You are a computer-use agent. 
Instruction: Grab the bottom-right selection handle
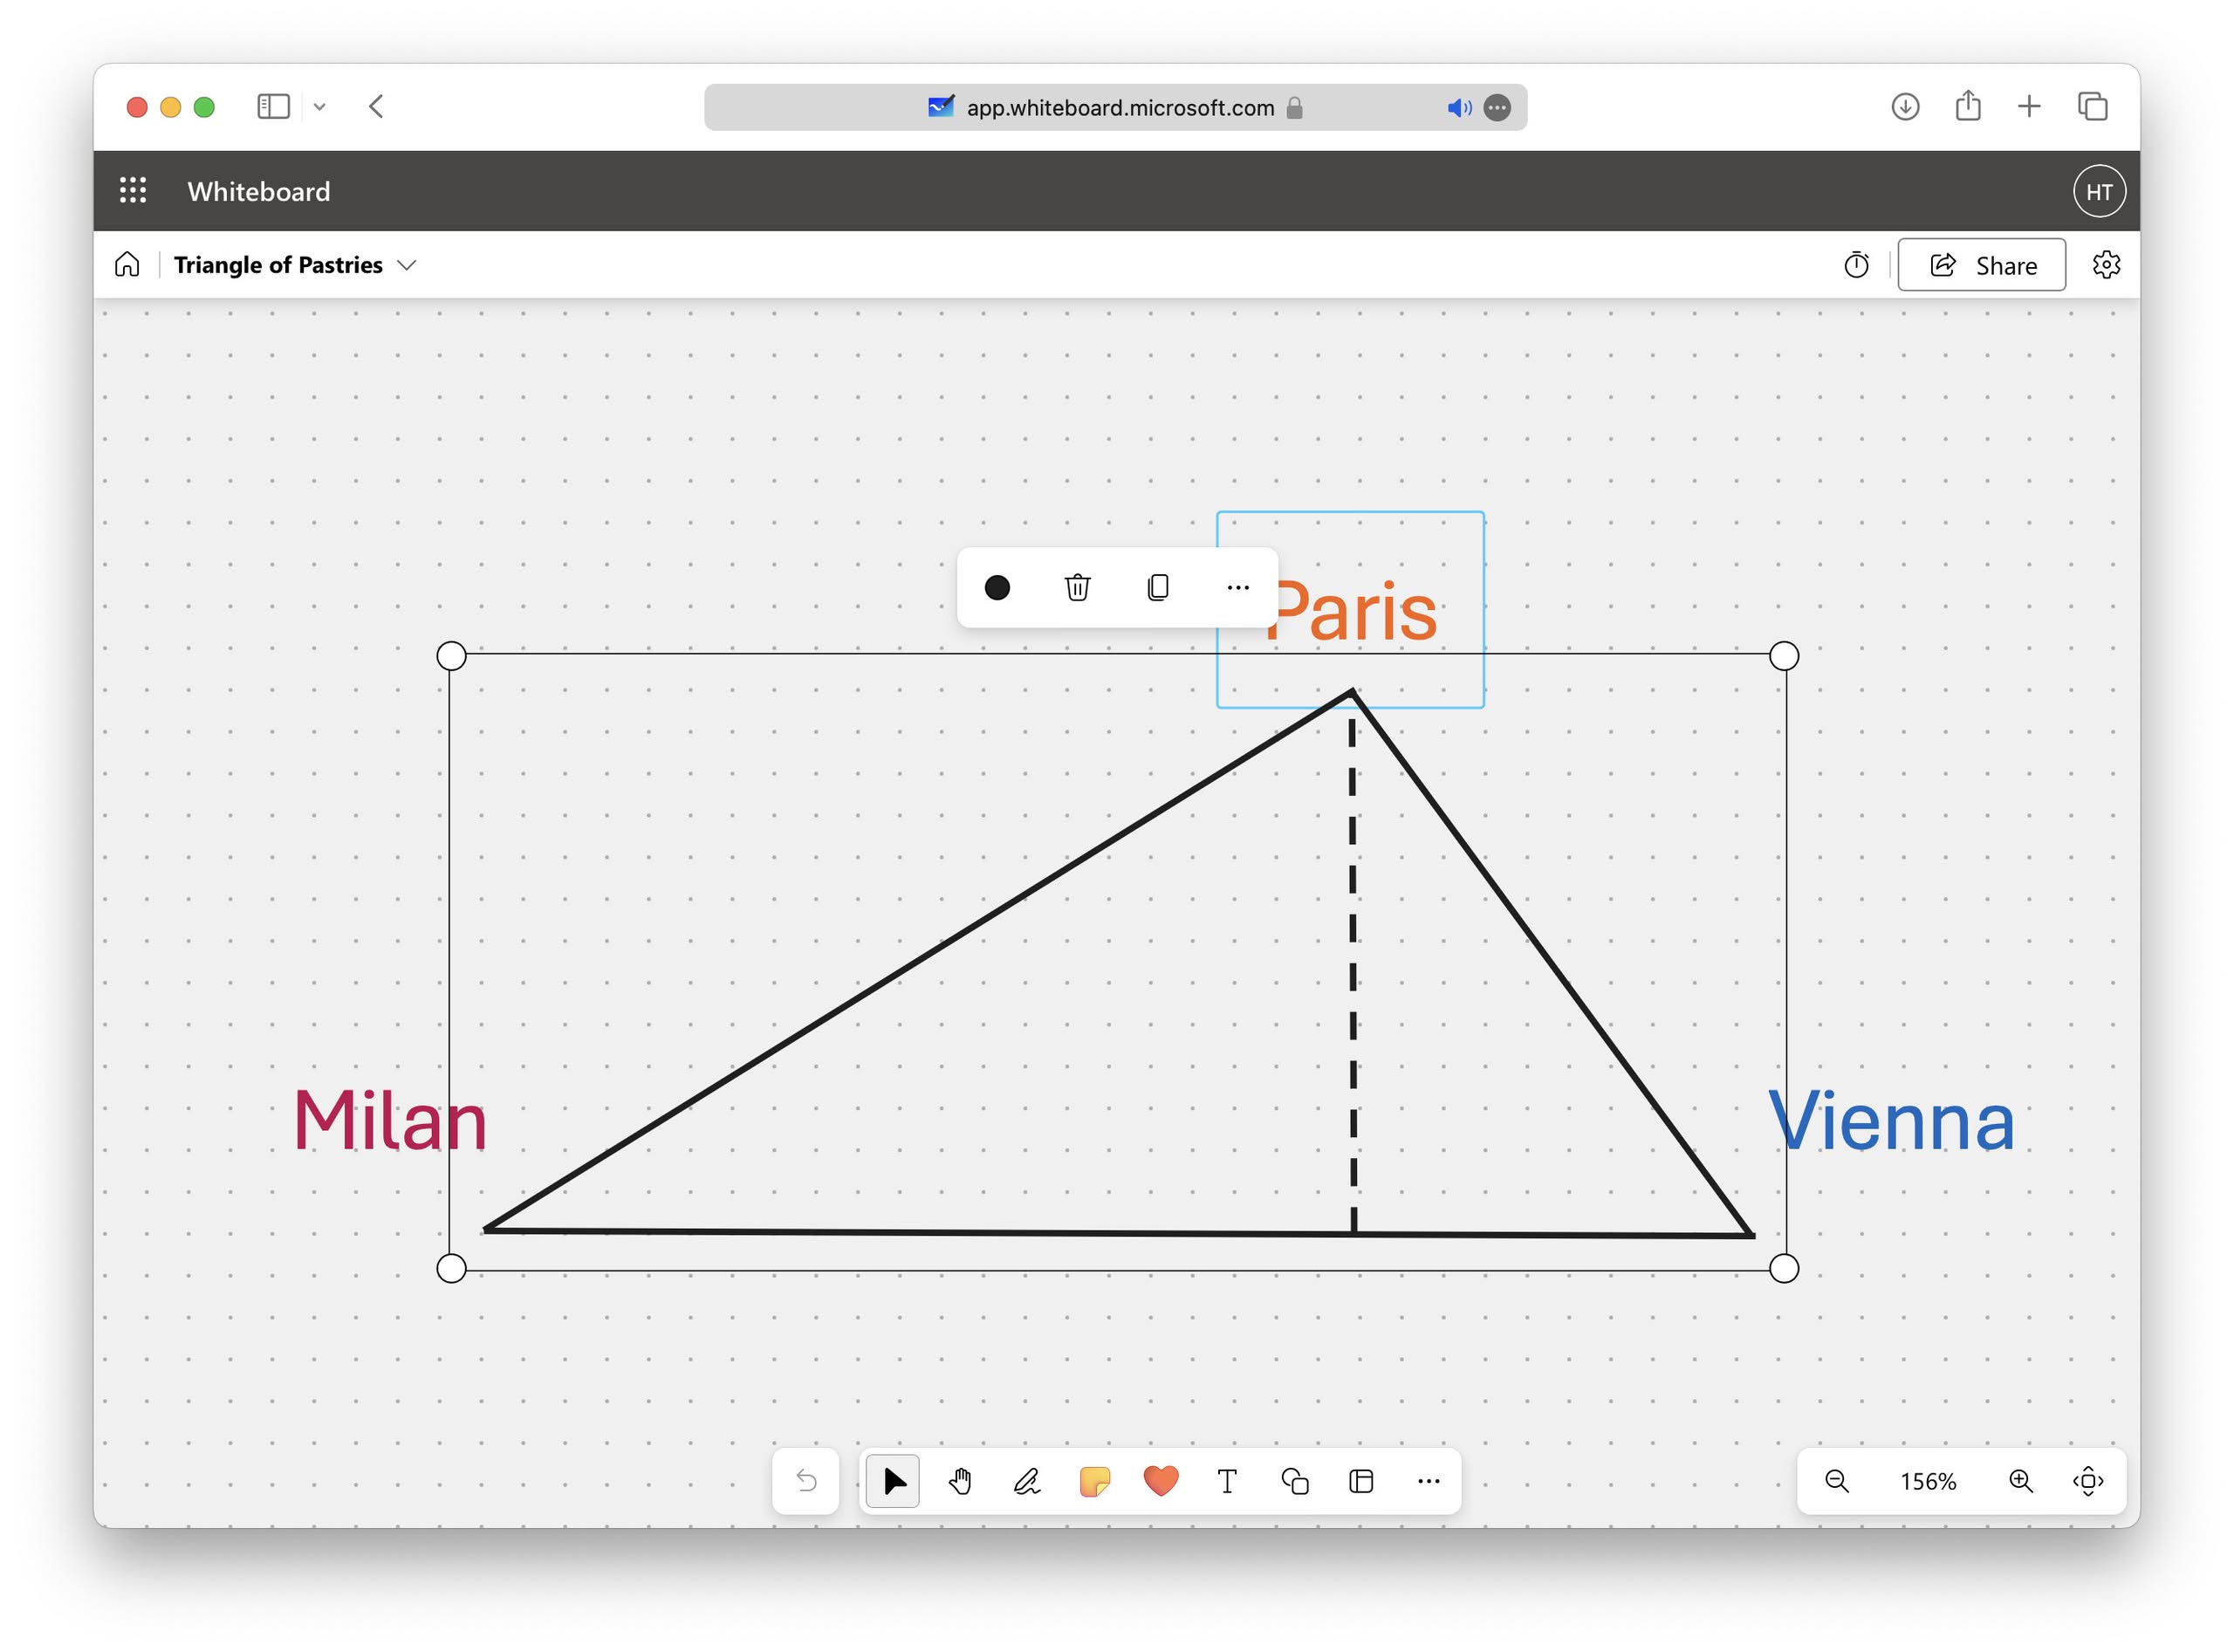[x=1783, y=1268]
